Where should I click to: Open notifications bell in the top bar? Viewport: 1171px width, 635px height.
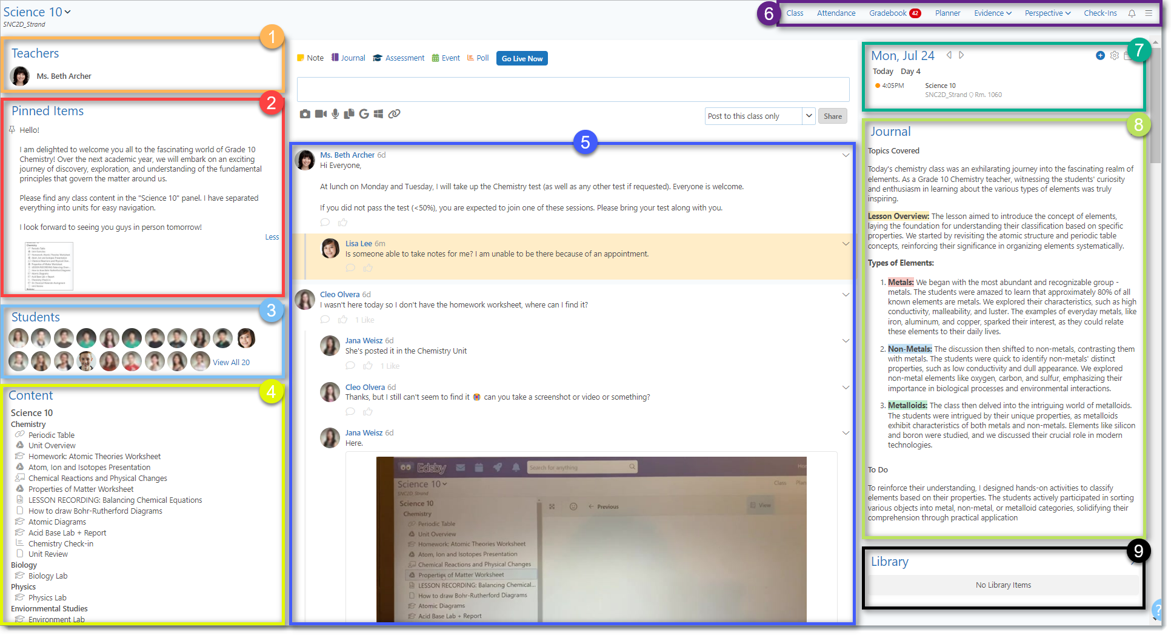click(x=1132, y=13)
